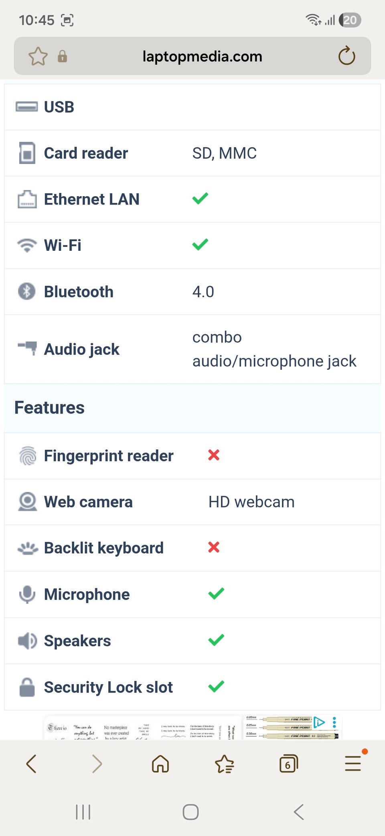Tap the red cross beside Backlit keyboard
Viewport: 385px width, 836px height.
[x=214, y=547]
